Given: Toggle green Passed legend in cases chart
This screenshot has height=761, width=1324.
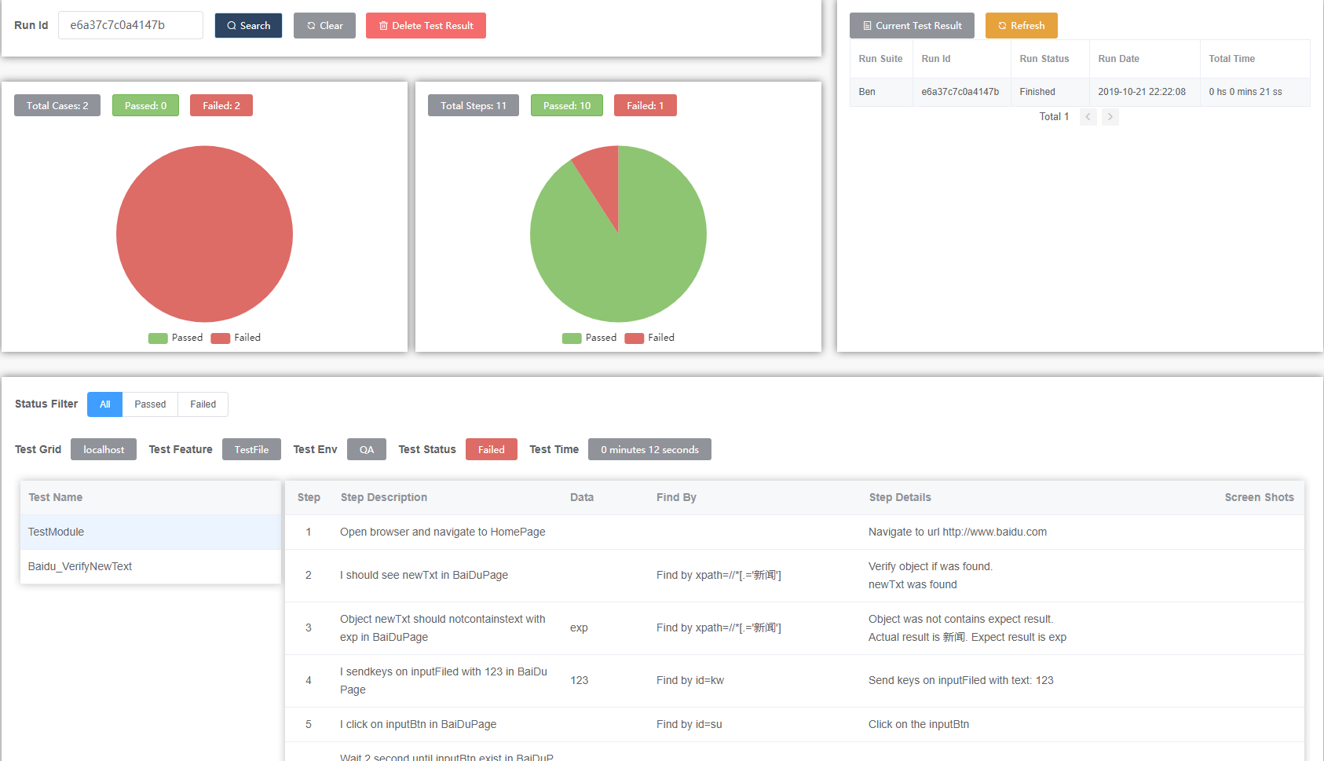Looking at the screenshot, I should tap(176, 338).
